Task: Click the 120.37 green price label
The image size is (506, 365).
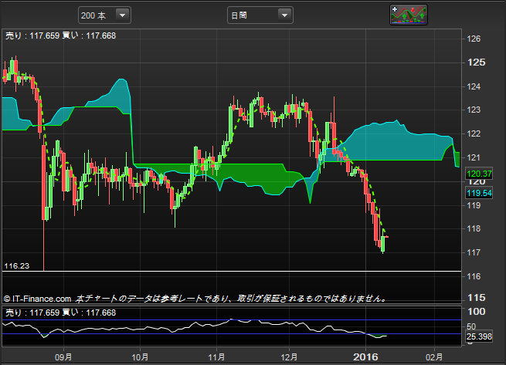Action: point(479,174)
